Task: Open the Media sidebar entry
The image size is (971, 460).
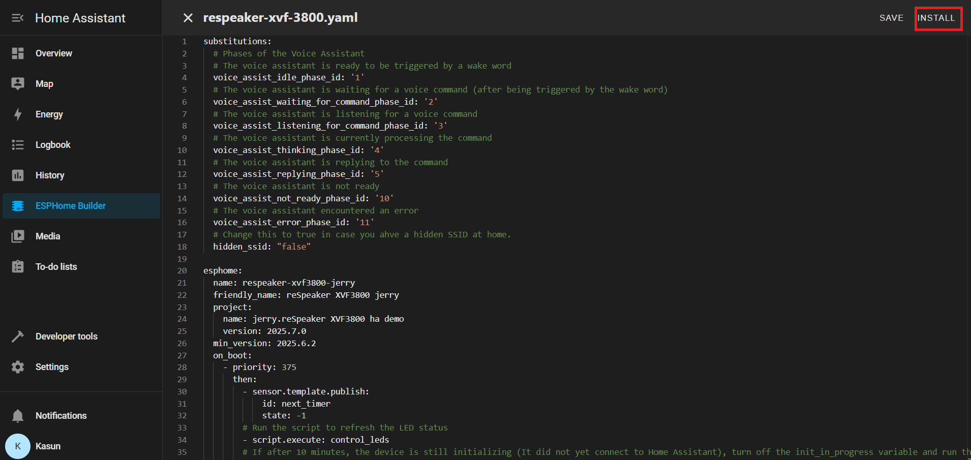Action: coord(81,236)
